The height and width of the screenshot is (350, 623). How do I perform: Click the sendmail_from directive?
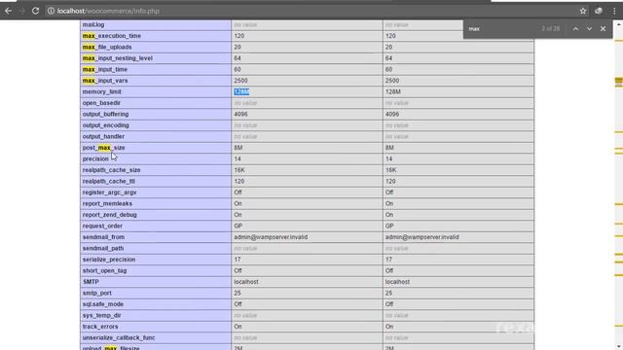103,237
